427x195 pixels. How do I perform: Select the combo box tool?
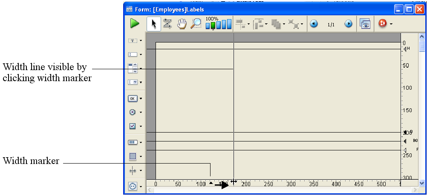[133, 82]
